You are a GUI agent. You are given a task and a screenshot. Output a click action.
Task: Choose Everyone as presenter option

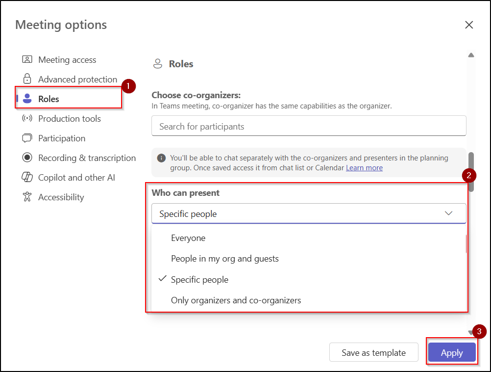coord(188,238)
